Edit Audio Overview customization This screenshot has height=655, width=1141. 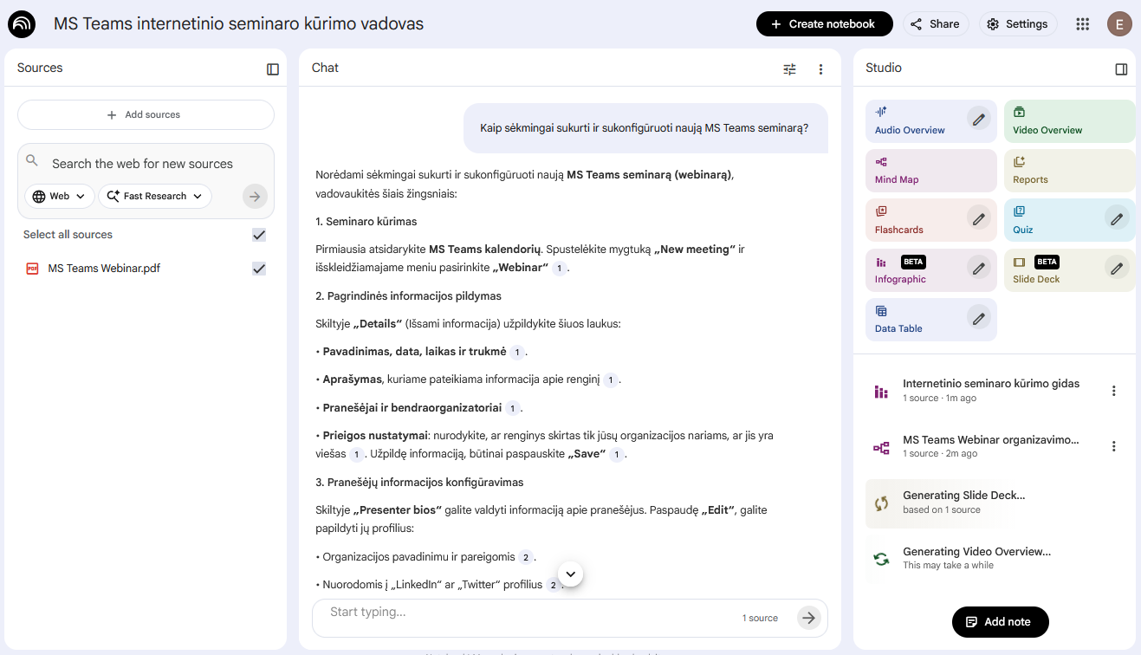click(x=979, y=120)
